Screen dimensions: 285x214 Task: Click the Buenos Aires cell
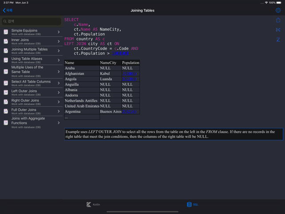[111, 111]
